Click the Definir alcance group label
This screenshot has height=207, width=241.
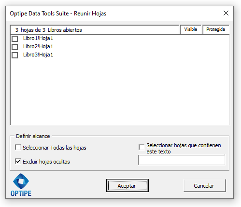(x=33, y=136)
